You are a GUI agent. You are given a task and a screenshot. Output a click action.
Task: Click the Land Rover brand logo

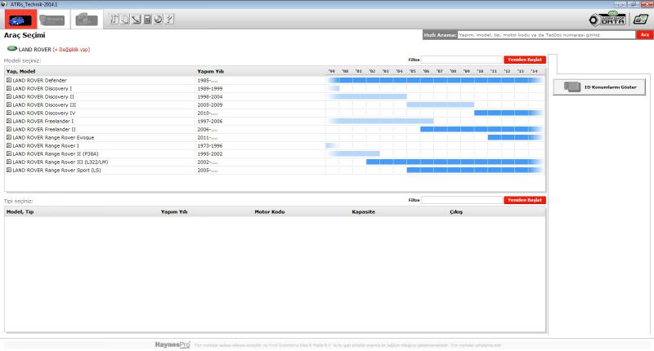[11, 49]
